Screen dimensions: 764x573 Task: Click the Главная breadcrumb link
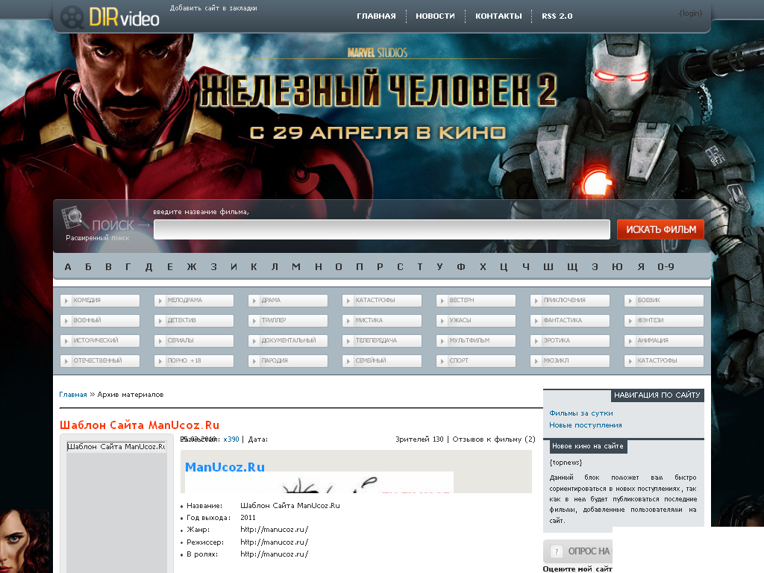pyautogui.click(x=73, y=395)
